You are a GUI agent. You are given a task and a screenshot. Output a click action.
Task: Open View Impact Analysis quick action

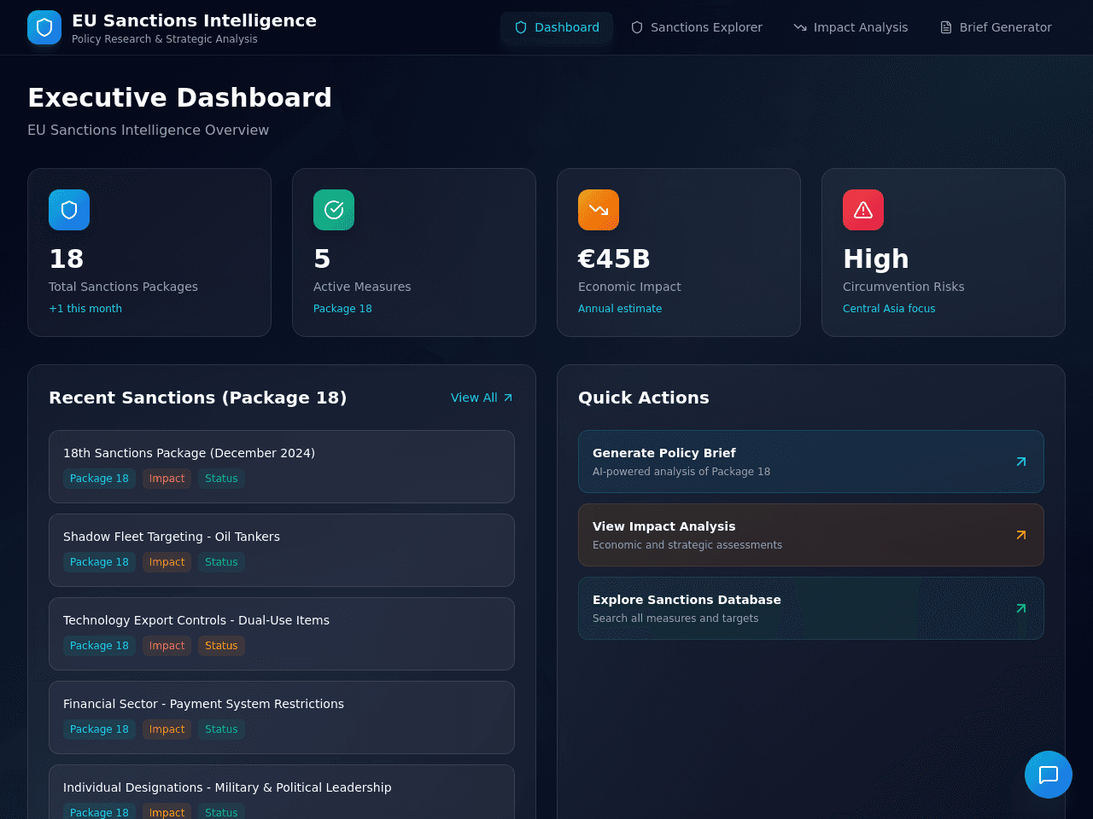(811, 535)
